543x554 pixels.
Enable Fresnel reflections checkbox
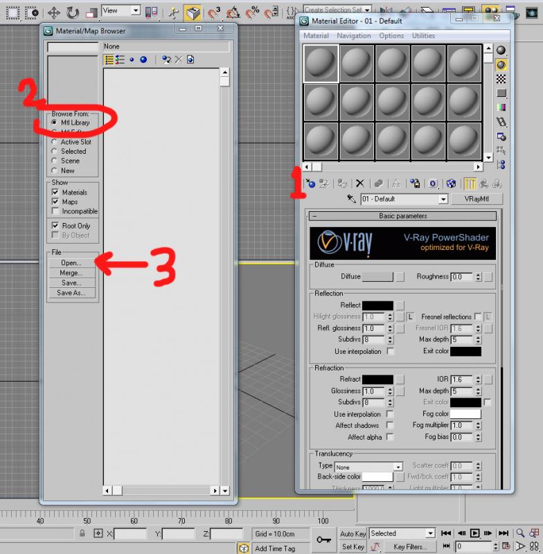(478, 316)
